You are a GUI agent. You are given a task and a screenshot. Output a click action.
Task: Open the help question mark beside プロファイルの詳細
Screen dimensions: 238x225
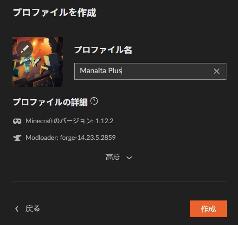pos(94,101)
